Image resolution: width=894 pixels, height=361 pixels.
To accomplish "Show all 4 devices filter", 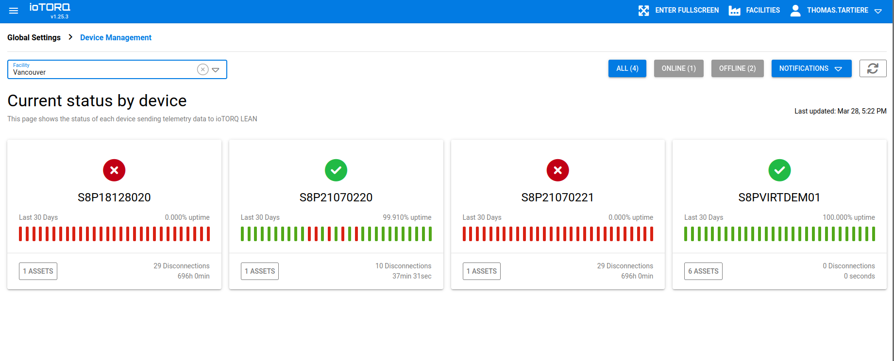I will pyautogui.click(x=627, y=68).
